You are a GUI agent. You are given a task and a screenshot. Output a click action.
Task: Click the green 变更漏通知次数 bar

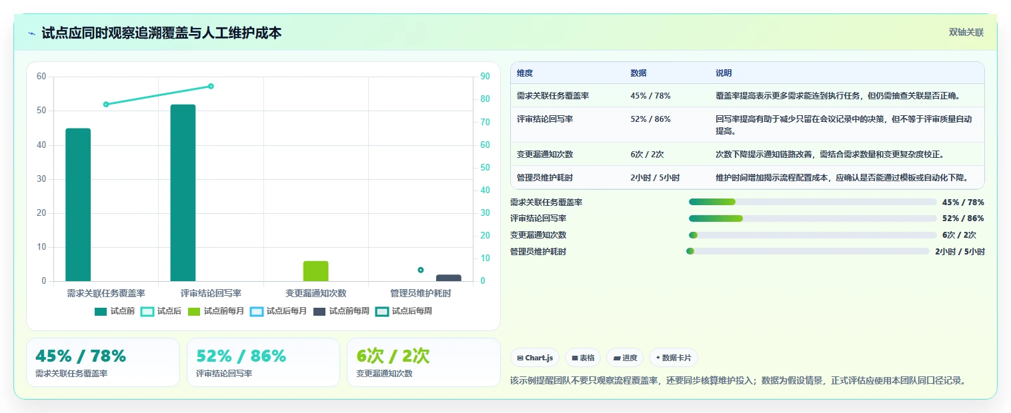[x=316, y=271]
